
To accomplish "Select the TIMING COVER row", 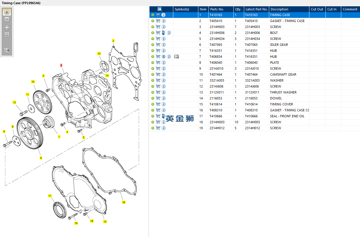I will click(x=281, y=104).
